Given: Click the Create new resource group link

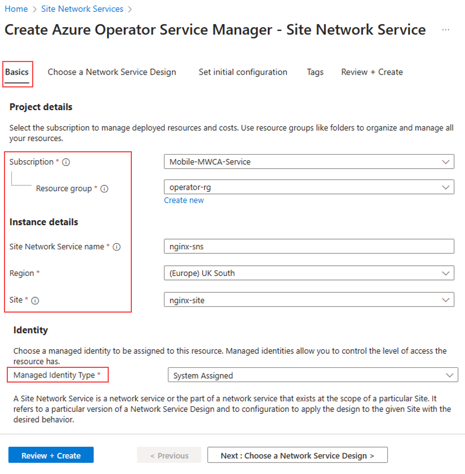Looking at the screenshot, I should pyautogui.click(x=184, y=200).
